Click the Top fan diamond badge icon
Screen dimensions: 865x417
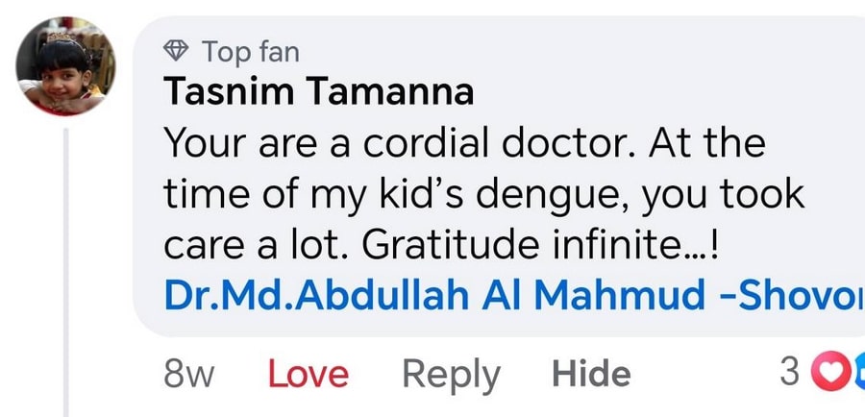pos(178,49)
